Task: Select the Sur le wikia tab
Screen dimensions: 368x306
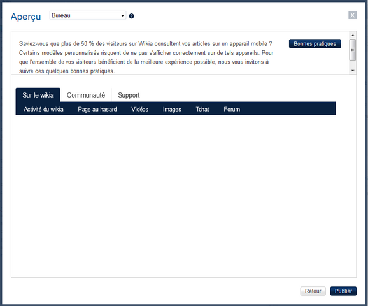Action: point(38,95)
